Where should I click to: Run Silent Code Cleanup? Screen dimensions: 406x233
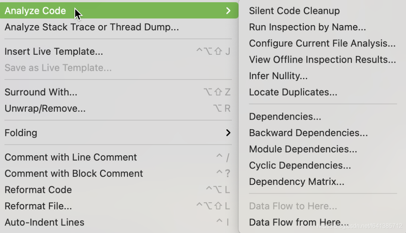[294, 11]
